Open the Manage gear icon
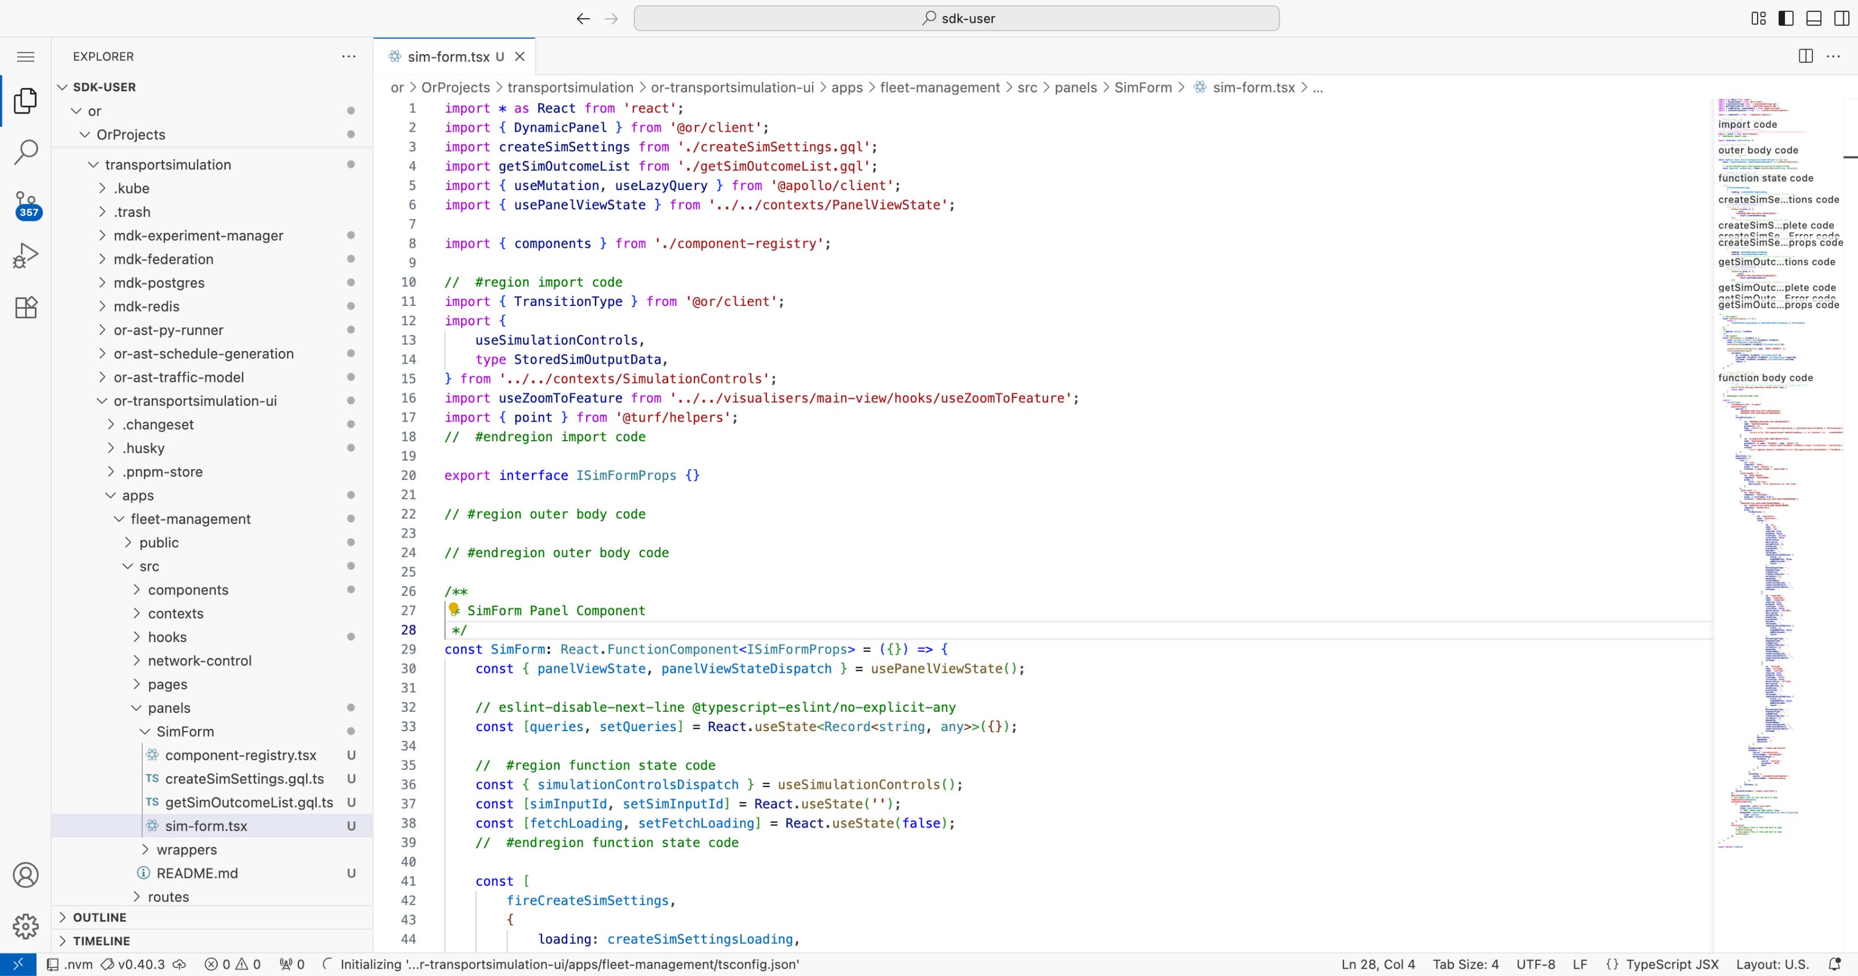This screenshot has width=1858, height=976. click(26, 926)
